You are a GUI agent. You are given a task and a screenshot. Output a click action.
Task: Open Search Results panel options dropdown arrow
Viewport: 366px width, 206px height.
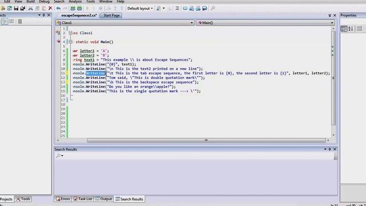click(325, 149)
